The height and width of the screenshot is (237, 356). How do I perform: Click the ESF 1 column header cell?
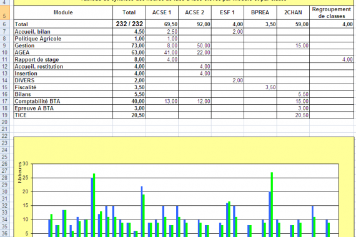click(227, 12)
